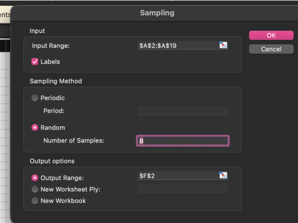
Task: Choose the New Workbook output option
Action: click(x=35, y=201)
